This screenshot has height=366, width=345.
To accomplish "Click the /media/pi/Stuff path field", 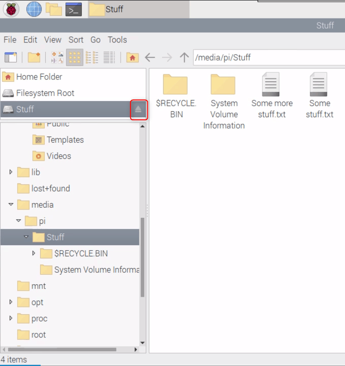I will pos(269,57).
